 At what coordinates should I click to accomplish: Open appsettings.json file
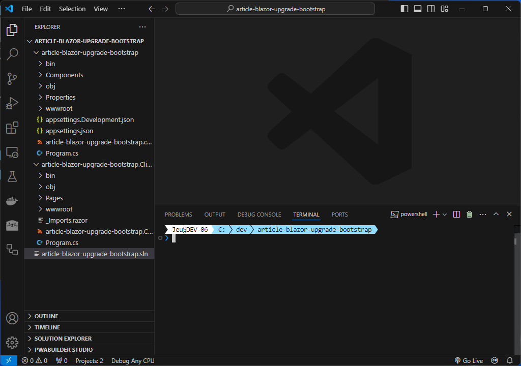[x=90, y=131]
